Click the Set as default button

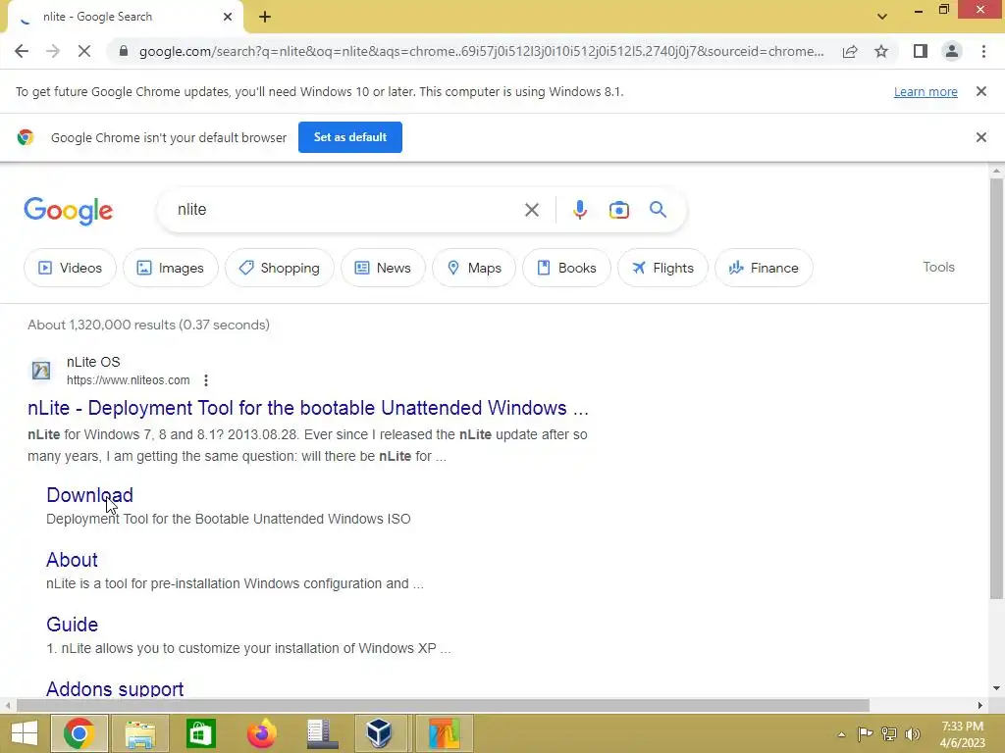click(x=350, y=137)
